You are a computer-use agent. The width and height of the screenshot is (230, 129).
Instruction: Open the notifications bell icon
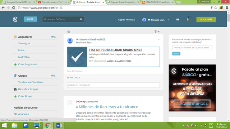pos(188,20)
